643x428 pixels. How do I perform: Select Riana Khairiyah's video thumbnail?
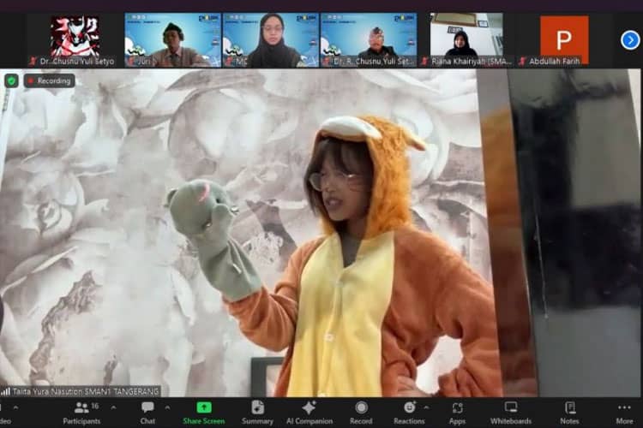[x=466, y=39]
